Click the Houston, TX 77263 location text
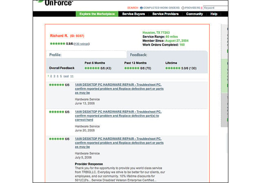The height and width of the screenshot is (183, 261). (x=156, y=33)
